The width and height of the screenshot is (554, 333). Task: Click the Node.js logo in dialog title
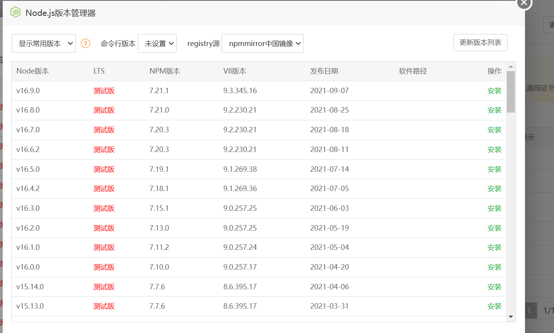coord(15,12)
